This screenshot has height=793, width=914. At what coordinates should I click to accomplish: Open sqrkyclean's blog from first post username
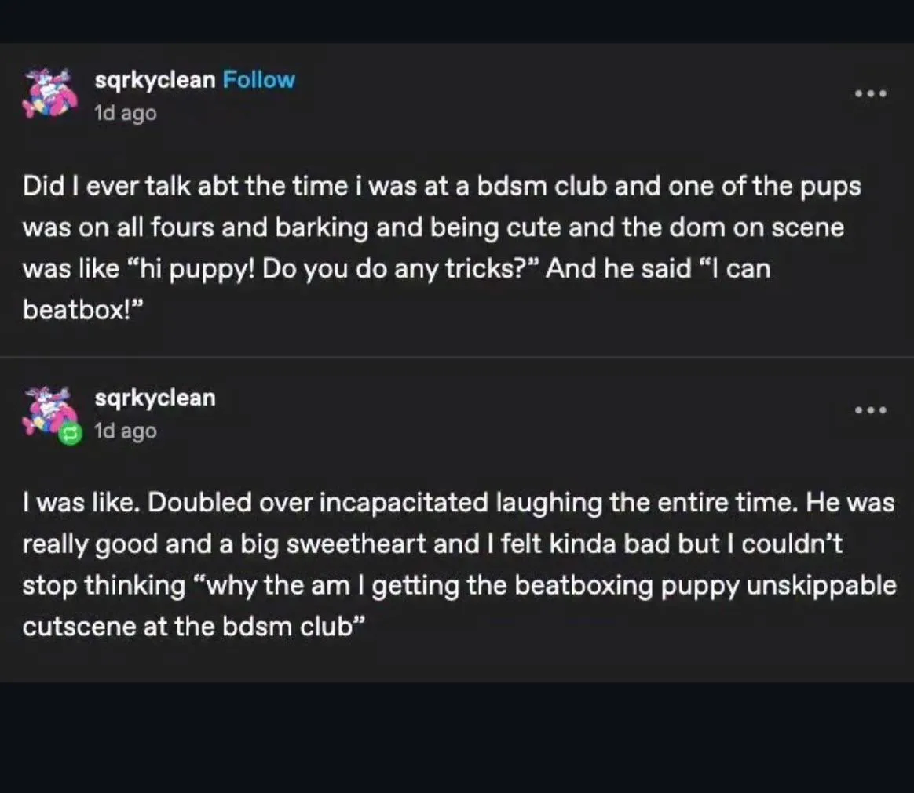coord(155,80)
